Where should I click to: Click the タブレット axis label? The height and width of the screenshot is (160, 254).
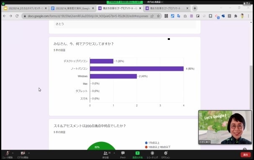[82, 91]
